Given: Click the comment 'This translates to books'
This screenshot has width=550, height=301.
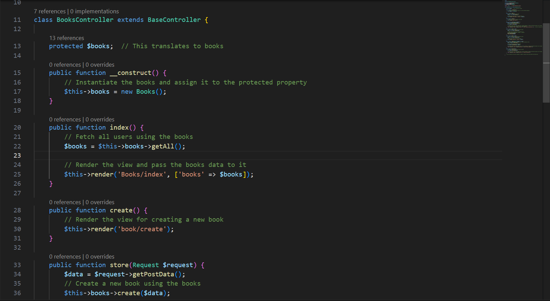Looking at the screenshot, I should 172,46.
